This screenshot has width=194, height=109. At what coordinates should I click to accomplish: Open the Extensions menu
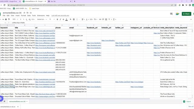(41, 15)
